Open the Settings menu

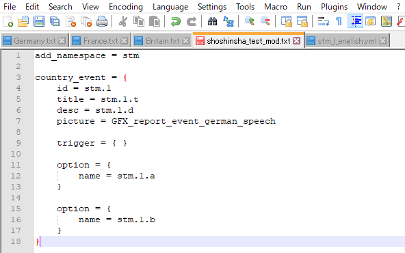tap(212, 6)
